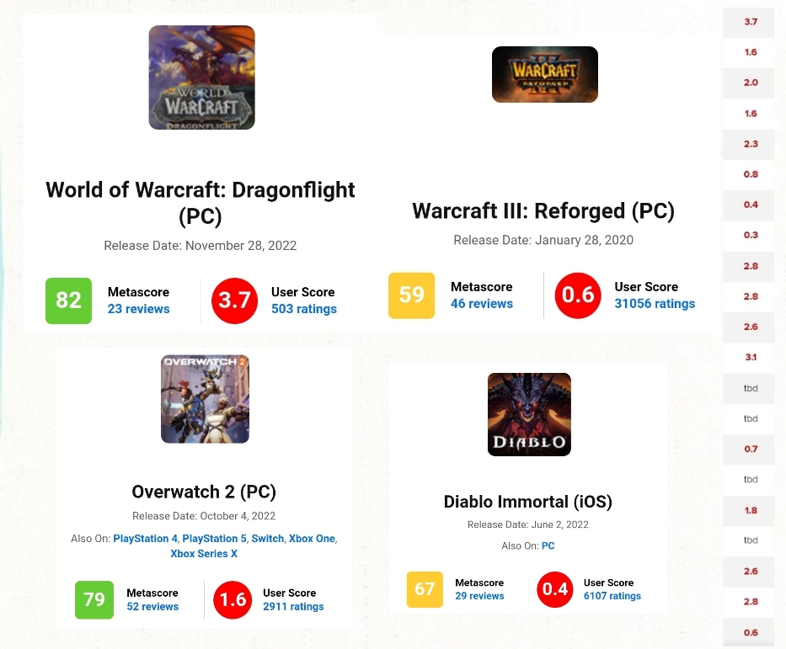Viewport: 786px width, 649px height.
Task: View the 6107 ratings link
Action: tap(612, 596)
